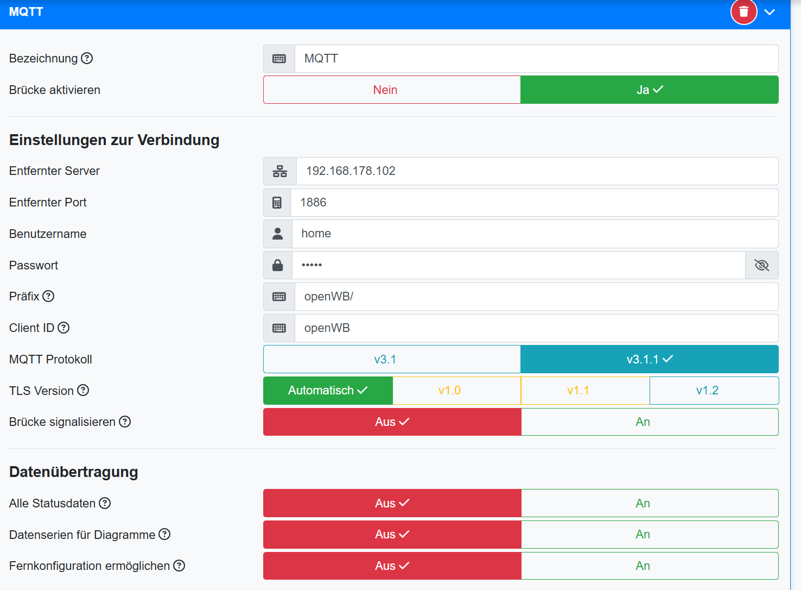Click the keyboard icon beside the Client ID field
The width and height of the screenshot is (801, 590).
(x=279, y=328)
